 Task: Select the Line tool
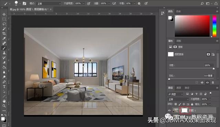[4, 96]
